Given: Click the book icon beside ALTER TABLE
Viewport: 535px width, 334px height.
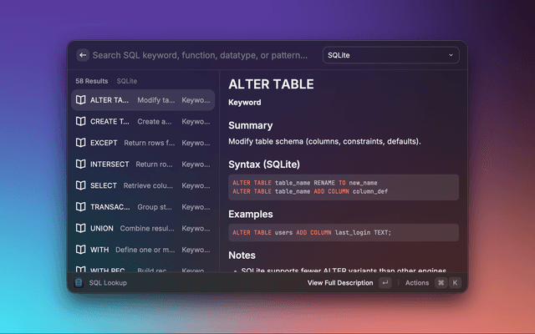Looking at the screenshot, I should pyautogui.click(x=80, y=100).
